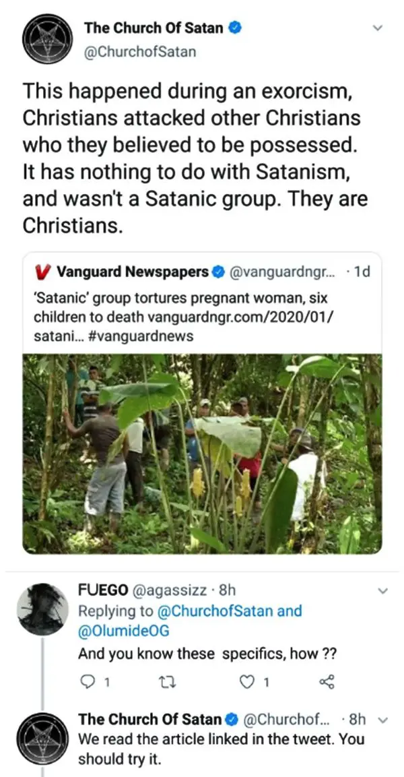
Task: Open the forest photo in quoted tweet
Action: pos(202,454)
